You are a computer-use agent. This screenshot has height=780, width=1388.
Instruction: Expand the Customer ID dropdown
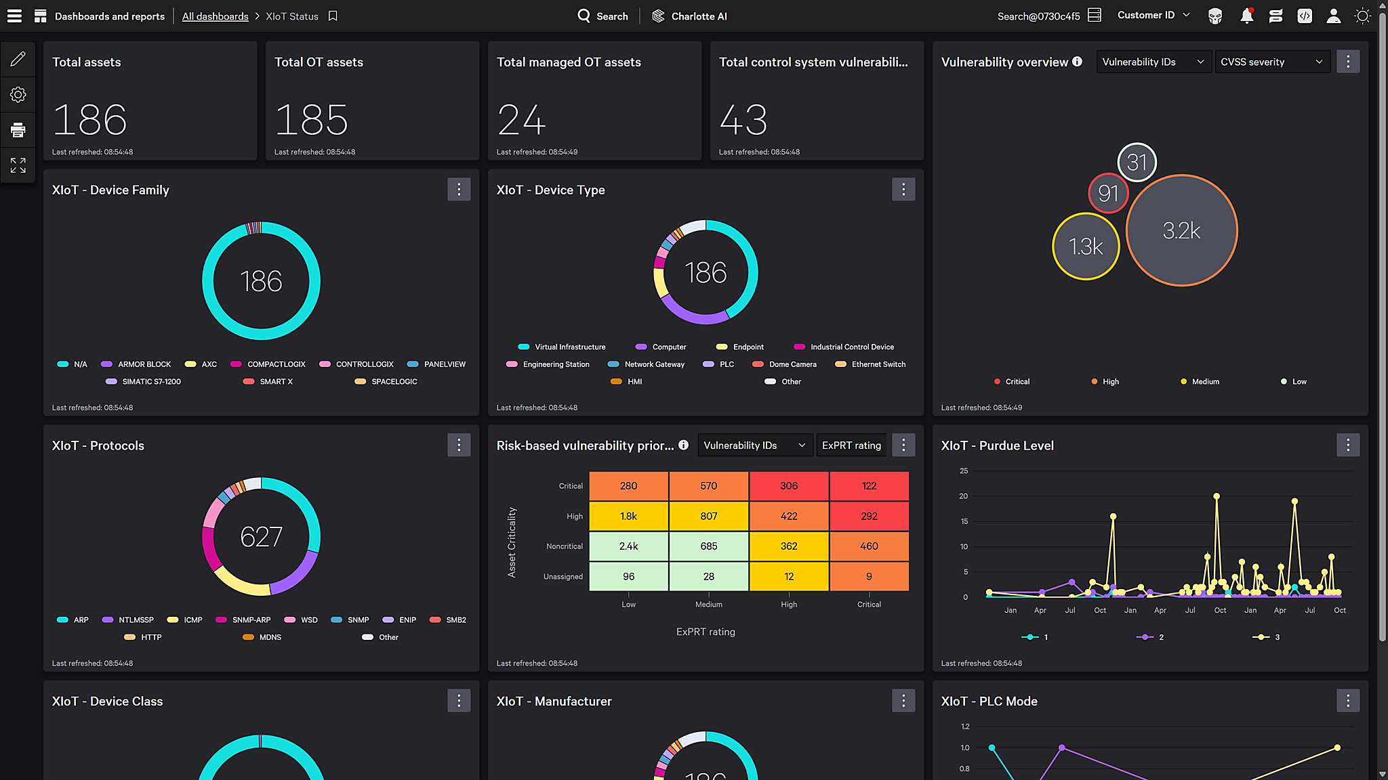[x=1153, y=16]
